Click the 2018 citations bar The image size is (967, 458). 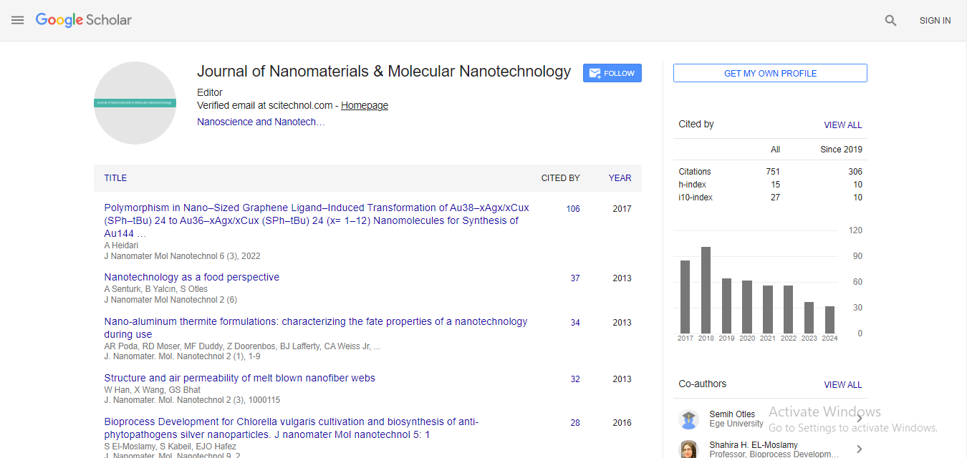point(706,291)
